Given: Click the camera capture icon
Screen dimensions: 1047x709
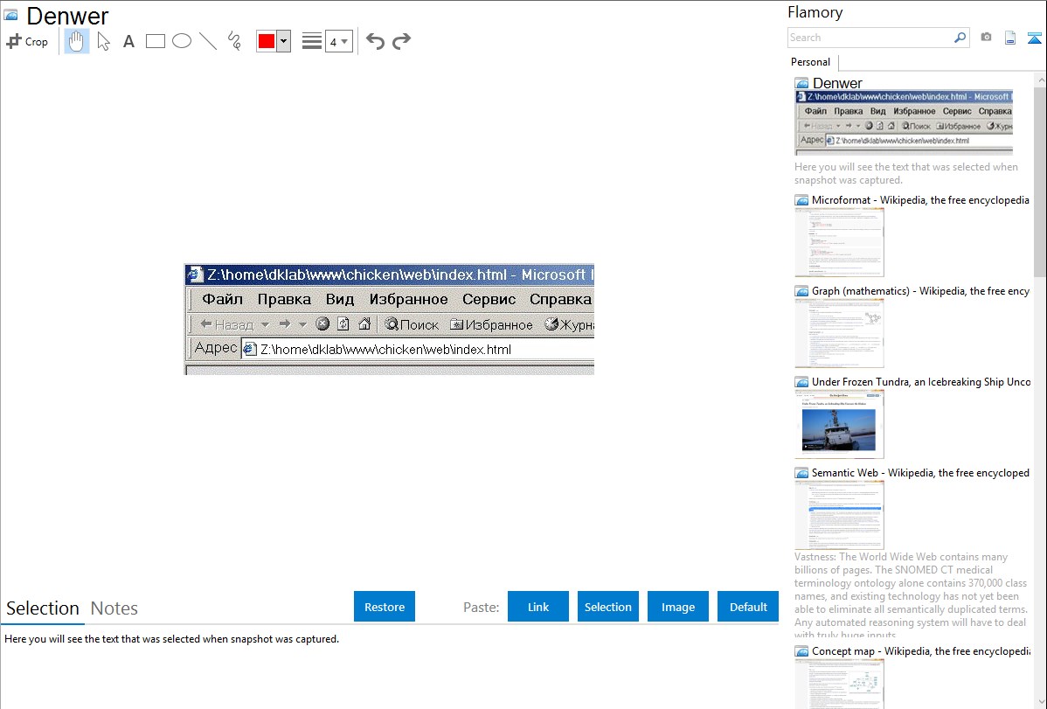Looking at the screenshot, I should 986,38.
